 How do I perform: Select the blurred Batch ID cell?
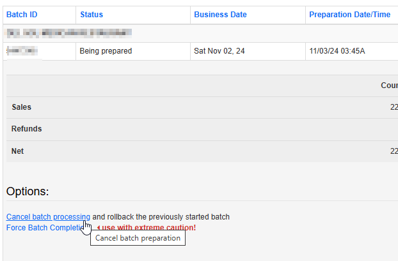tap(22, 51)
